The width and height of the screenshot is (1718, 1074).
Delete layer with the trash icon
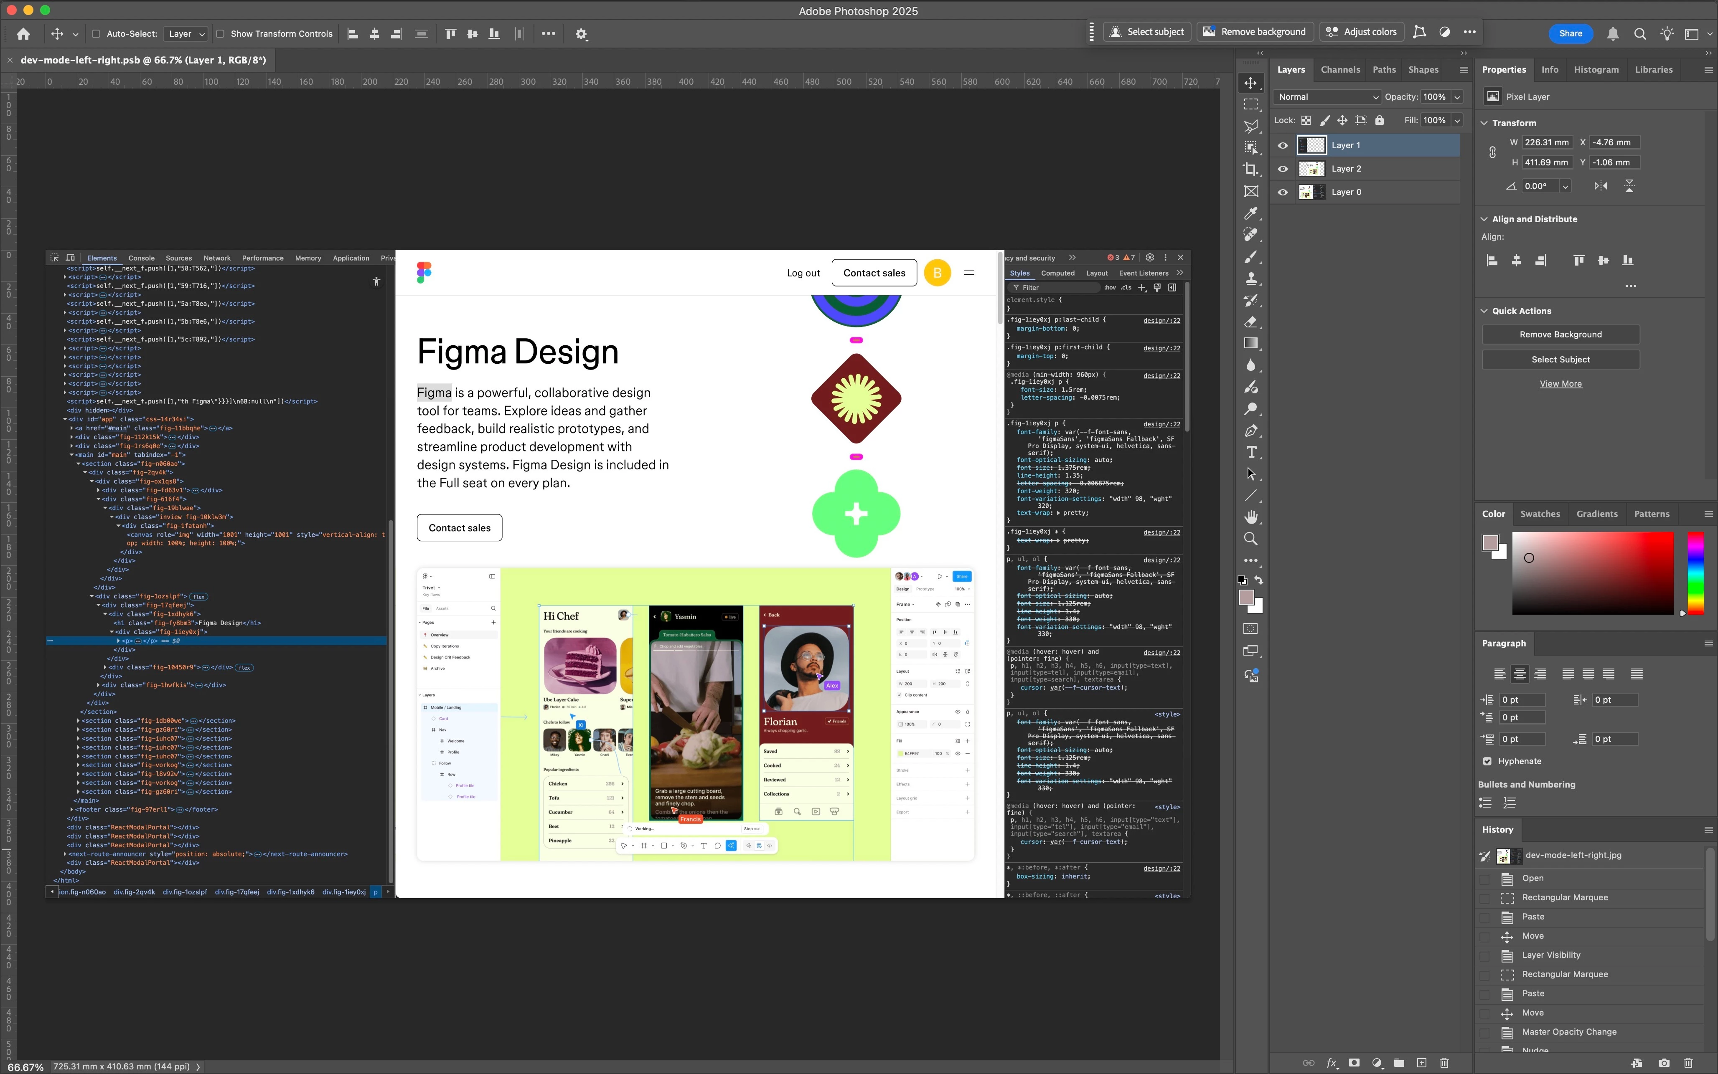click(x=1444, y=1063)
